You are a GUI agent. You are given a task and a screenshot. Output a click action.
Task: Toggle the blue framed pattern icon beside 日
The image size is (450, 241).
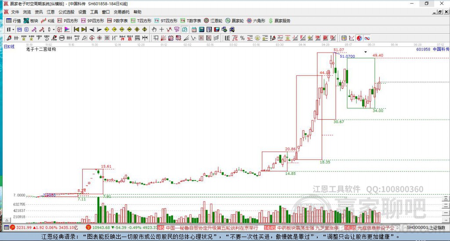(x=19, y=29)
